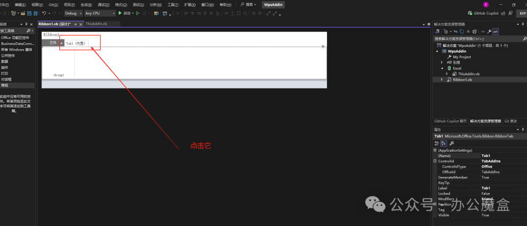Click the GitHub Copilot button

click(483, 14)
